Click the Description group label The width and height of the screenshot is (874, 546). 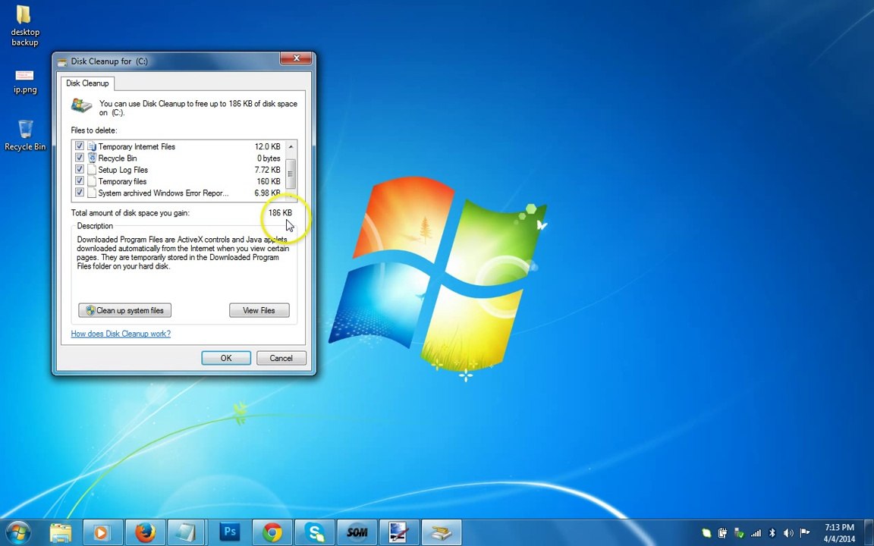click(x=95, y=226)
